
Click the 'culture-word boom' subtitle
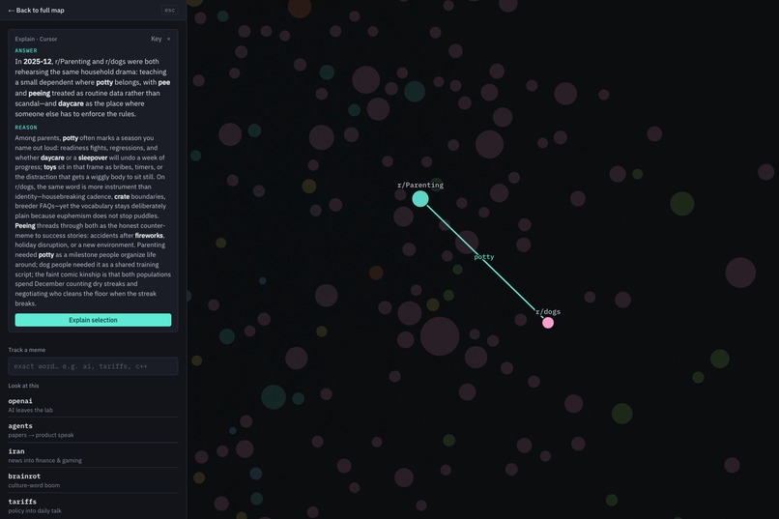(34, 485)
